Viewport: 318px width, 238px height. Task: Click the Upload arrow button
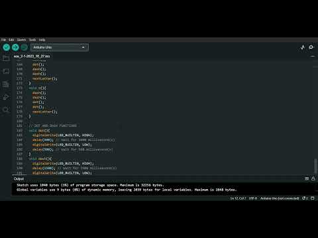[x=15, y=47]
